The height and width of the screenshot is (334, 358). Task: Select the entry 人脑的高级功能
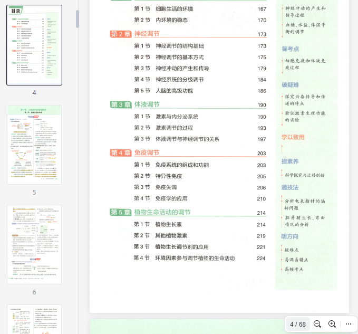pos(174,91)
